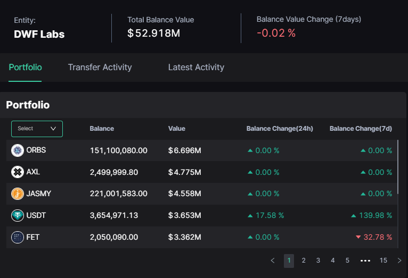Click the USDT token name

36,215
